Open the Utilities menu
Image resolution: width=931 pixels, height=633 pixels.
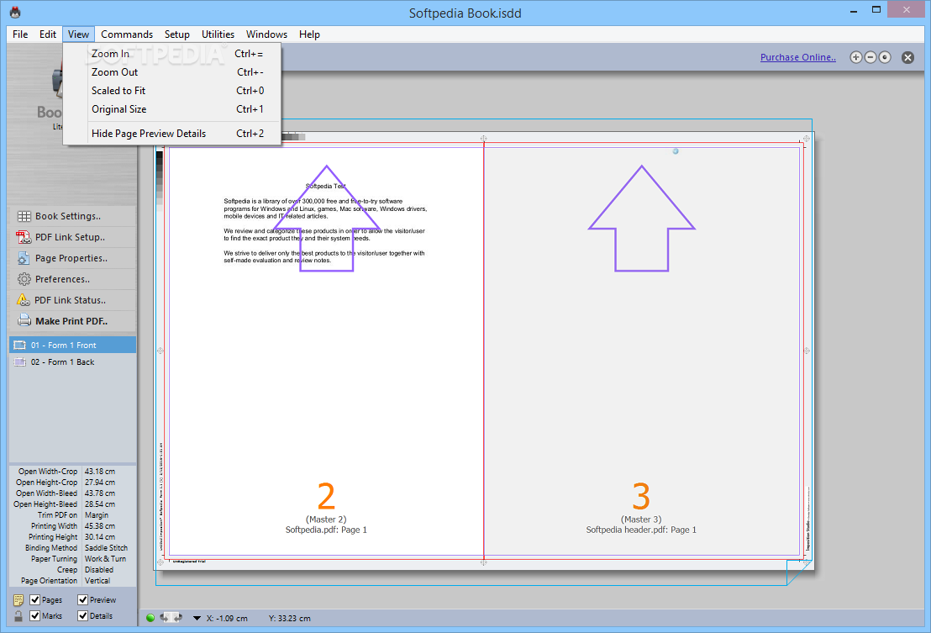(218, 34)
